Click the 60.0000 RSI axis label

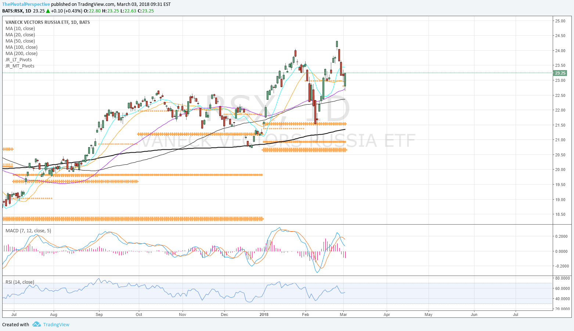(x=563, y=288)
